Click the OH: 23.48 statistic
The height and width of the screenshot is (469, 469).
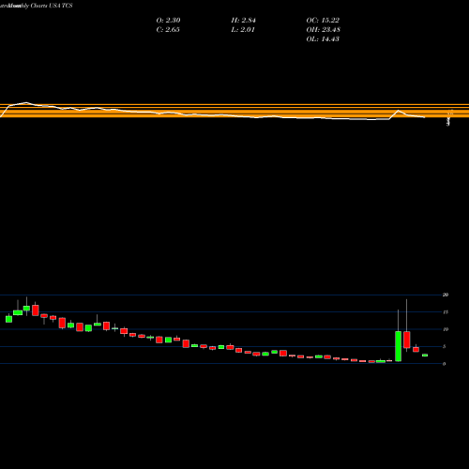point(324,30)
